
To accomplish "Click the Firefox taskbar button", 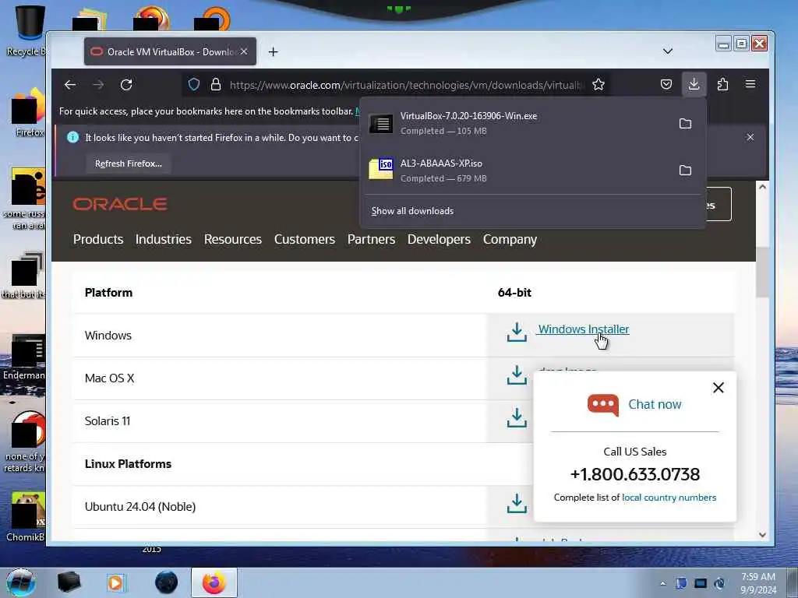I will 214,582.
